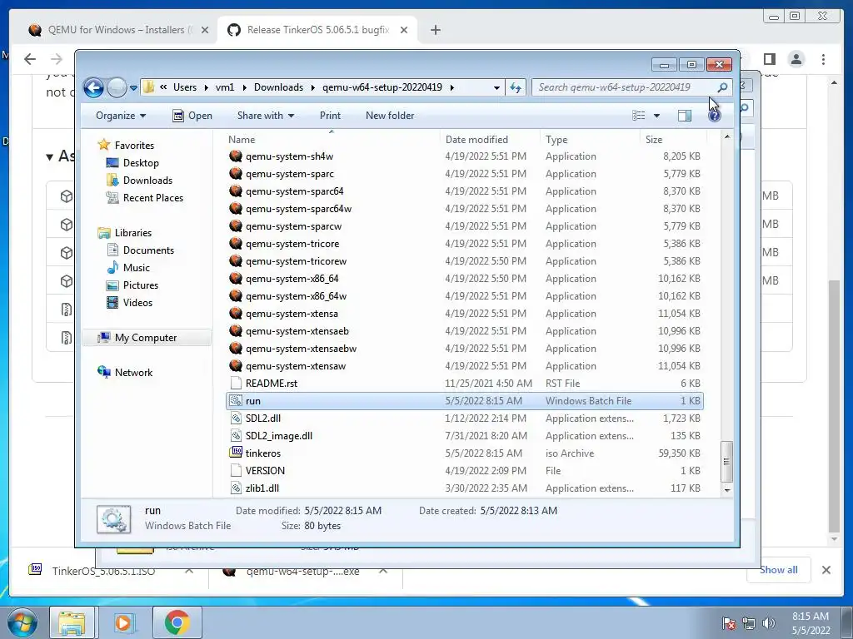Screen dimensions: 853x639
Task: Click the vm1 breadcrumb segment
Action: pyautogui.click(x=224, y=87)
